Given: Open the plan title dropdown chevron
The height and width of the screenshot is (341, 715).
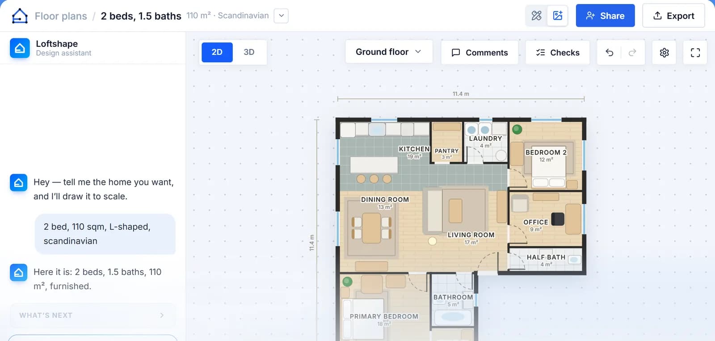Looking at the screenshot, I should (281, 16).
